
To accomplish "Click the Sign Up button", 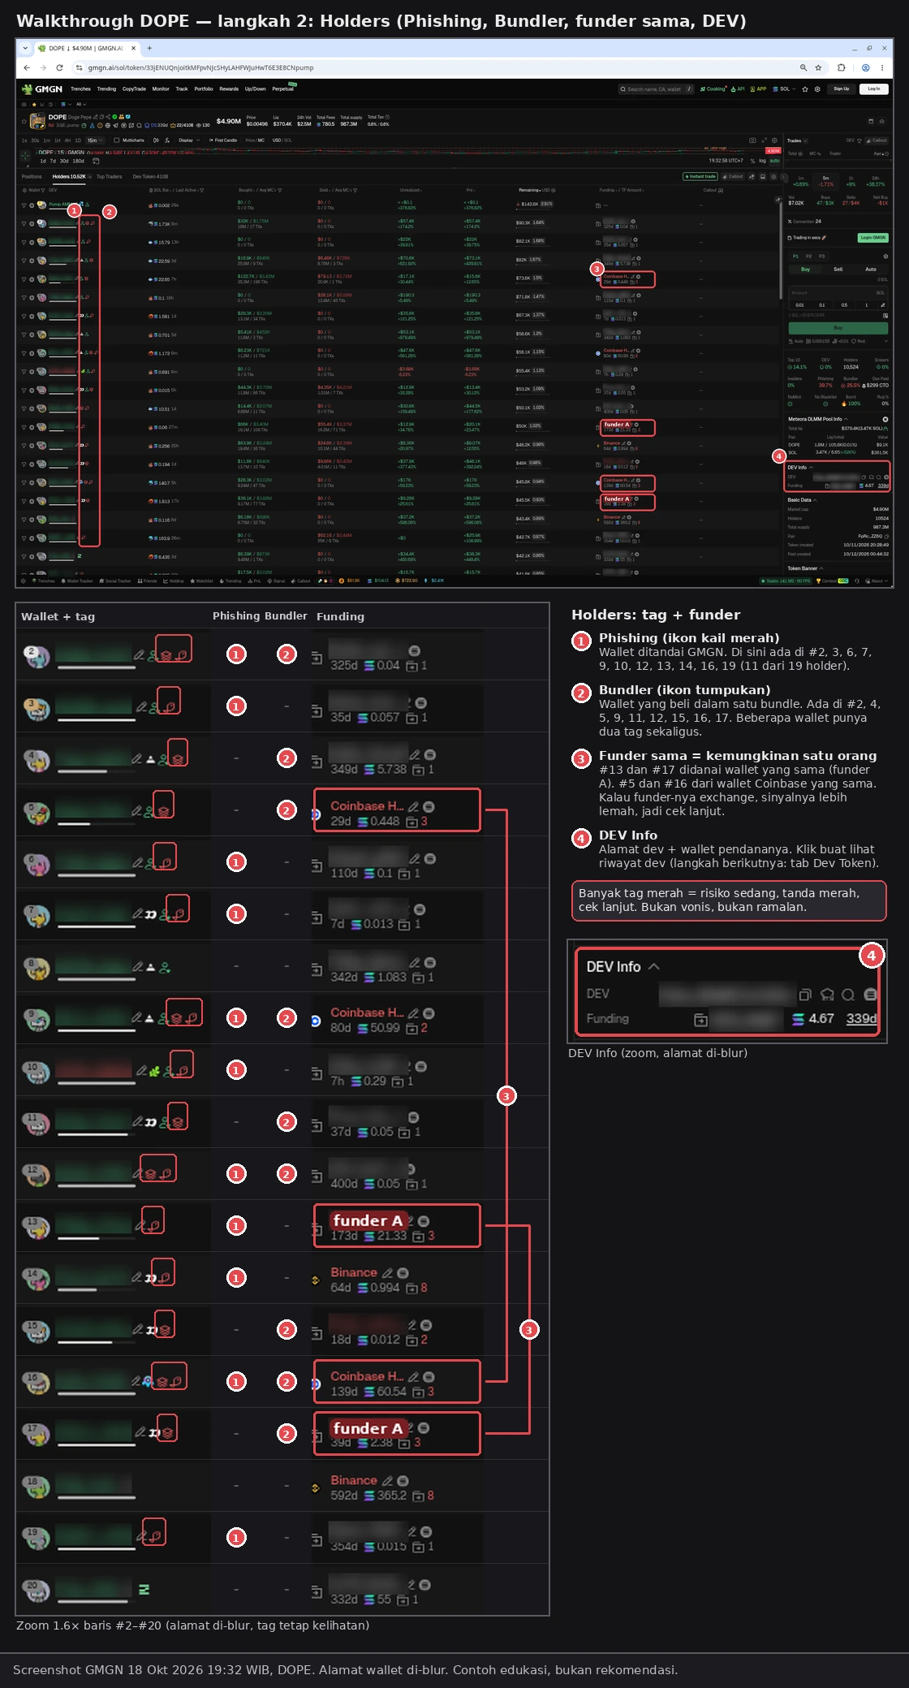I will (x=842, y=89).
